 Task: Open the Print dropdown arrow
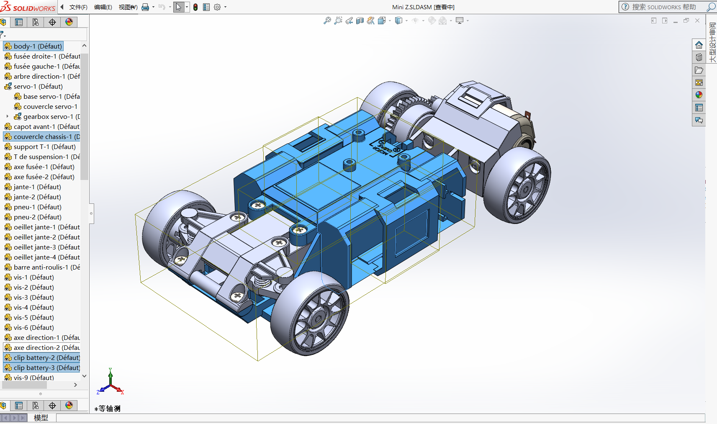coord(153,7)
